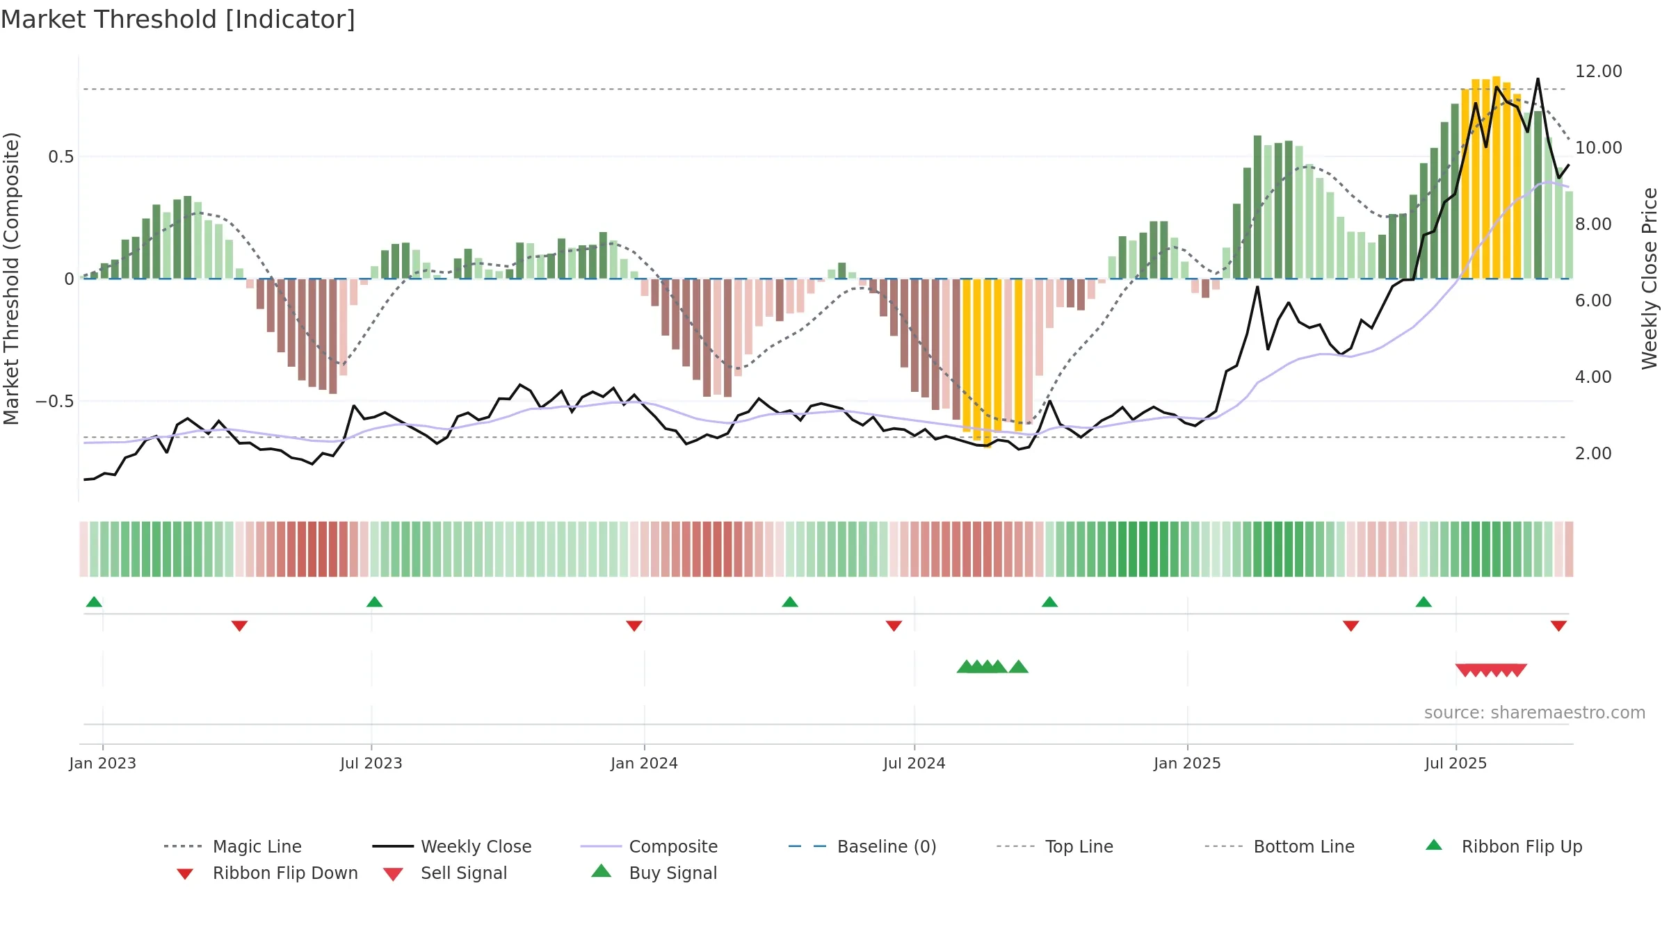Image resolution: width=1669 pixels, height=938 pixels.
Task: Toggle the Bottom Line legend entry
Action: [x=1280, y=846]
